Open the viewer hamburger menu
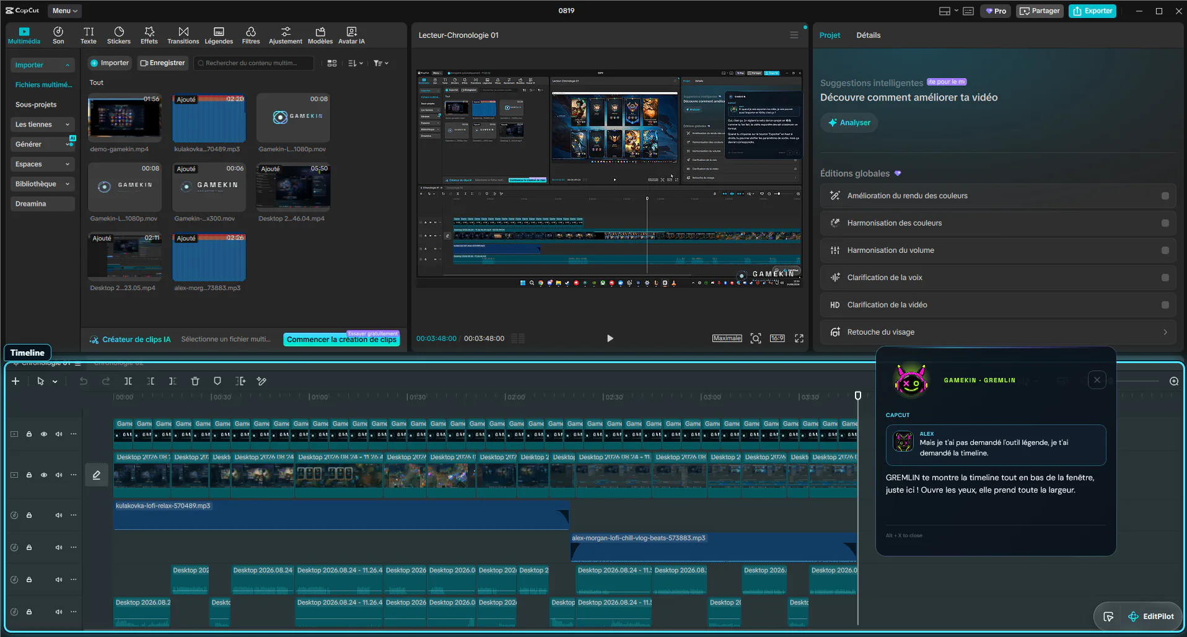This screenshot has width=1187, height=637. click(x=794, y=35)
